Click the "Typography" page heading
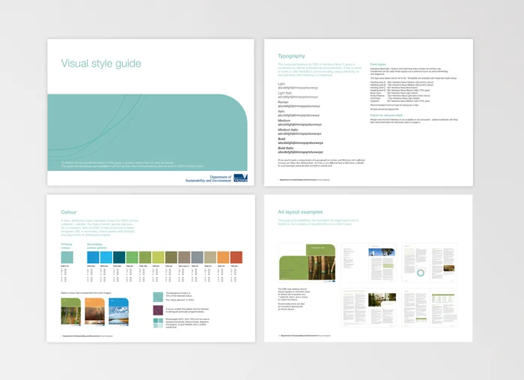 coord(291,56)
